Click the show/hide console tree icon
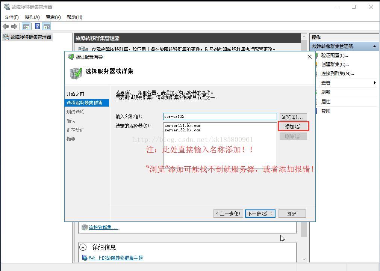Screen dimensions: 380x271 (26, 26)
